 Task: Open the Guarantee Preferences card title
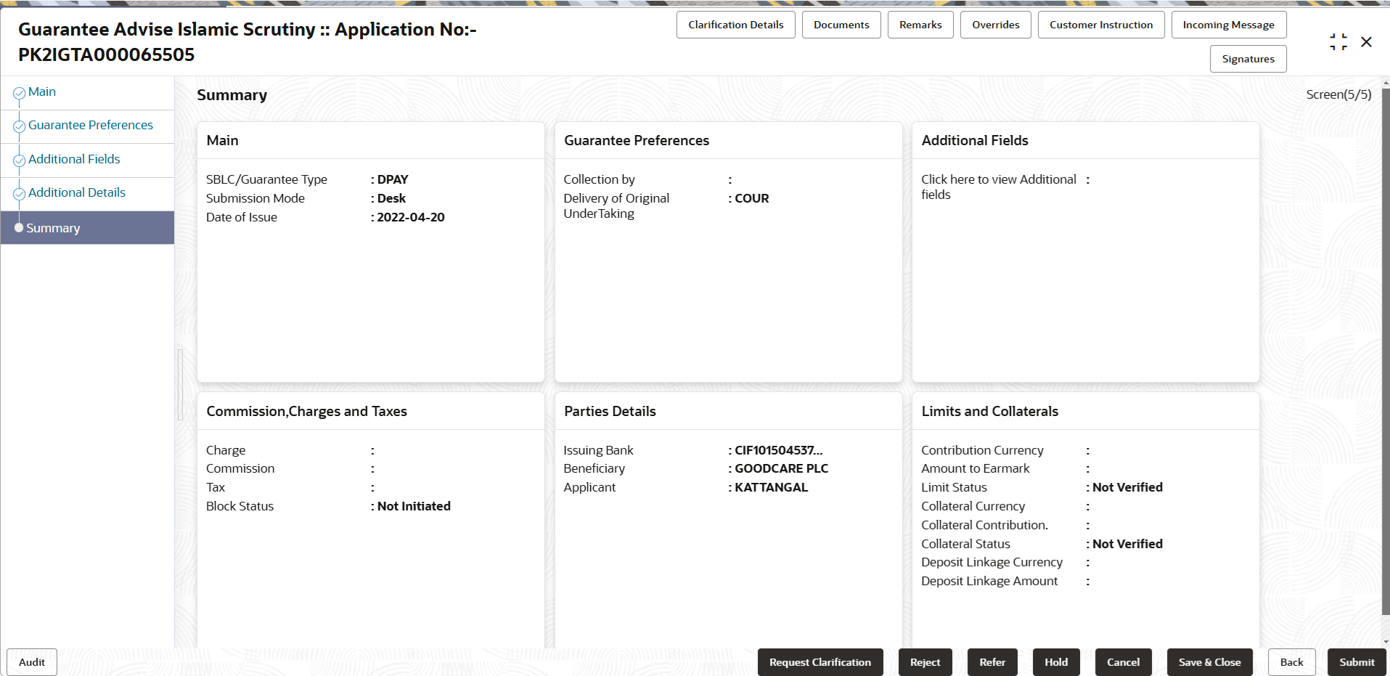pos(637,141)
